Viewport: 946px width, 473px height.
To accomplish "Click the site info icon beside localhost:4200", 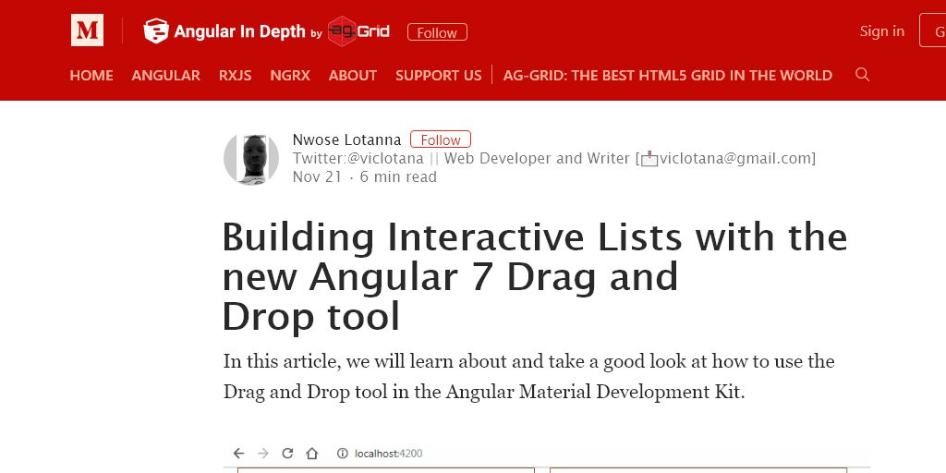I will tap(342, 453).
